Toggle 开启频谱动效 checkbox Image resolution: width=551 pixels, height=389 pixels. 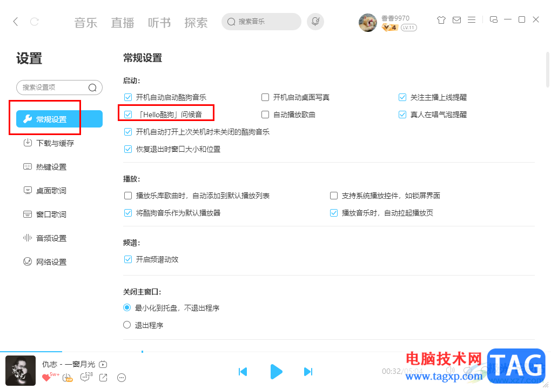tap(128, 260)
